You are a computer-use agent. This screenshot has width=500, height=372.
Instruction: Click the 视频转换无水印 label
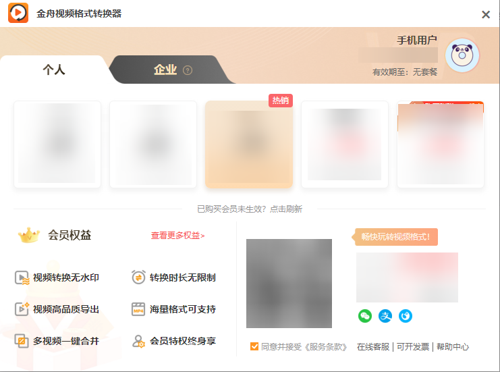coord(66,277)
